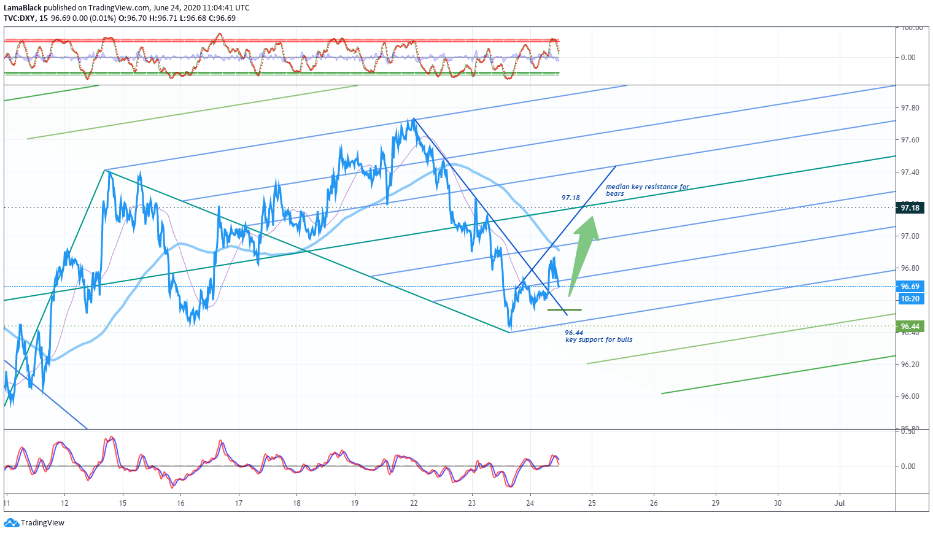
Task: Click the 97.00 price axis tick
Action: pos(910,236)
